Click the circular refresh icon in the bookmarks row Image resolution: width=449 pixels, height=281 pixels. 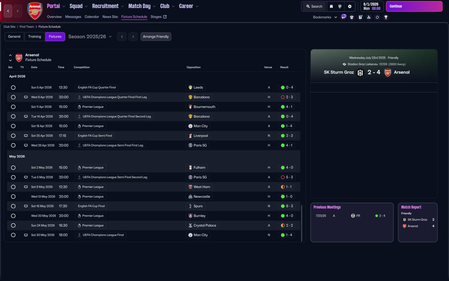[377, 17]
